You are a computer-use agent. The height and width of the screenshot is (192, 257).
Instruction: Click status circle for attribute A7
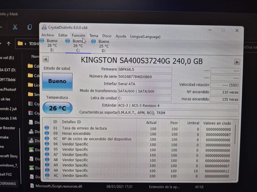[x=47, y=154]
